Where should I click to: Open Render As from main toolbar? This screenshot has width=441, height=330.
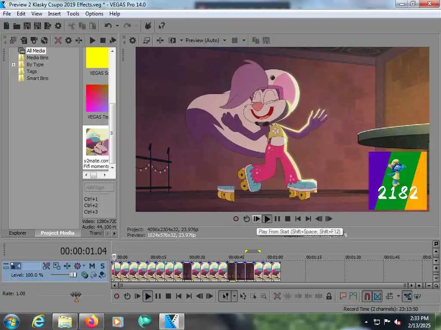47,26
